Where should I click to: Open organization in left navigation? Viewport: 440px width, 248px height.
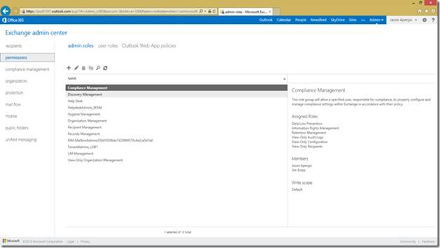[17, 81]
